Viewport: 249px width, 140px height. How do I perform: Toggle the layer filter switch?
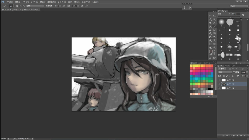(x=247, y=68)
